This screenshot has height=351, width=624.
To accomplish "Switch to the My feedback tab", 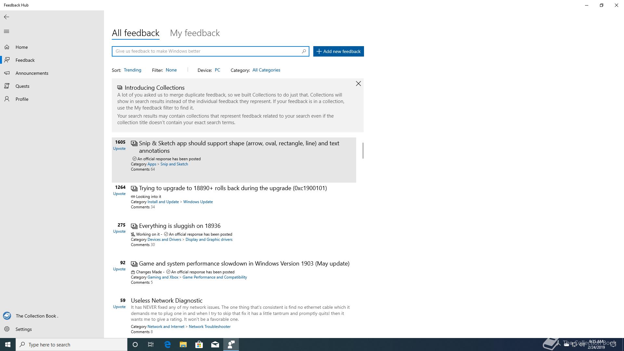I will tap(195, 33).
